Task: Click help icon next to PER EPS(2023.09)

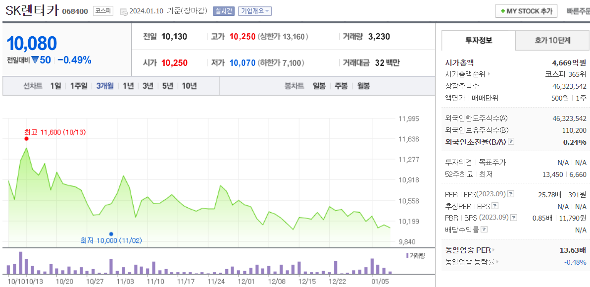Action: (511, 194)
